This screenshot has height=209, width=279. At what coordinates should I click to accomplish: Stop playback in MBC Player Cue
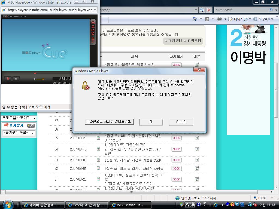pos(16,78)
